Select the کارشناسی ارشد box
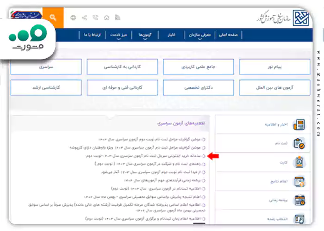The height and width of the screenshot is (231, 324). tap(46, 88)
